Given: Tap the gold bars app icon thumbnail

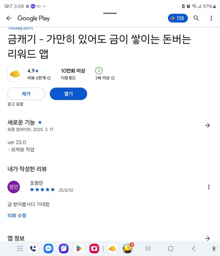Looking at the screenshot, I should click(15, 74).
